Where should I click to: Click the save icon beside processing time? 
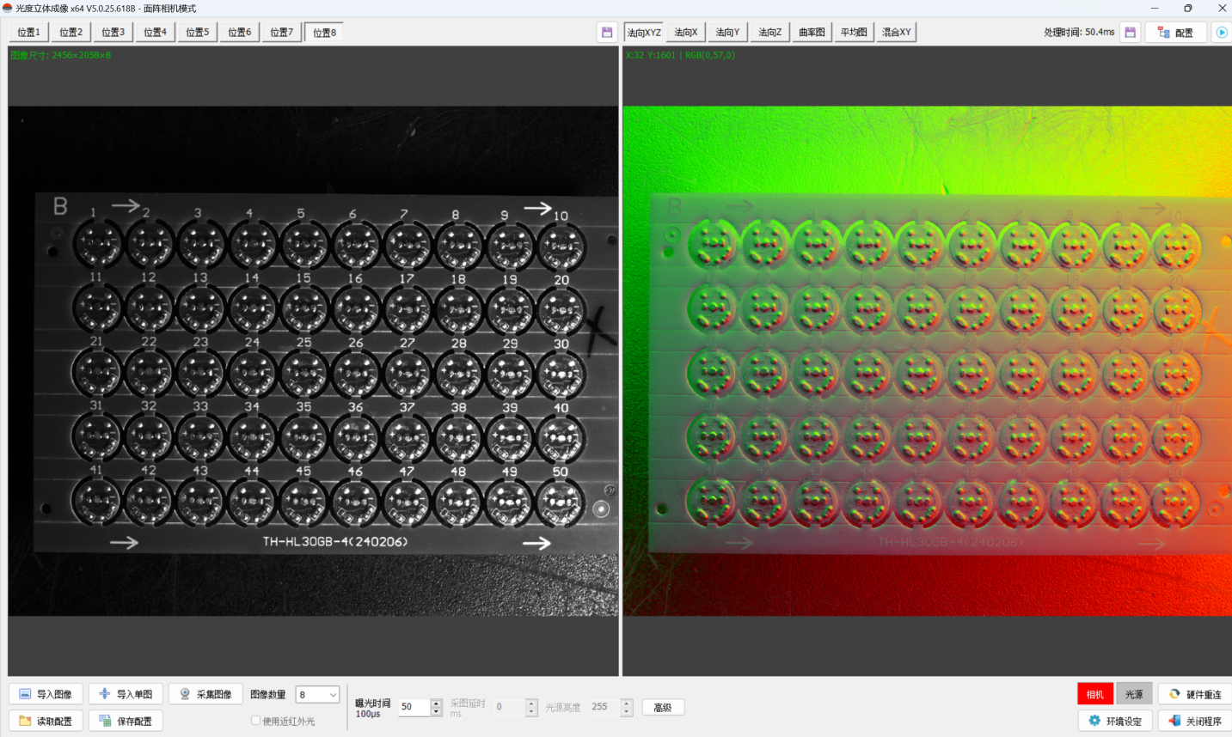point(1131,33)
